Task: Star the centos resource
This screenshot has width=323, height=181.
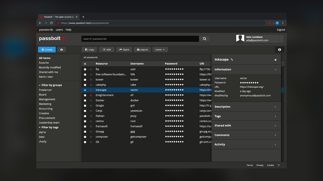Action: click(91, 121)
